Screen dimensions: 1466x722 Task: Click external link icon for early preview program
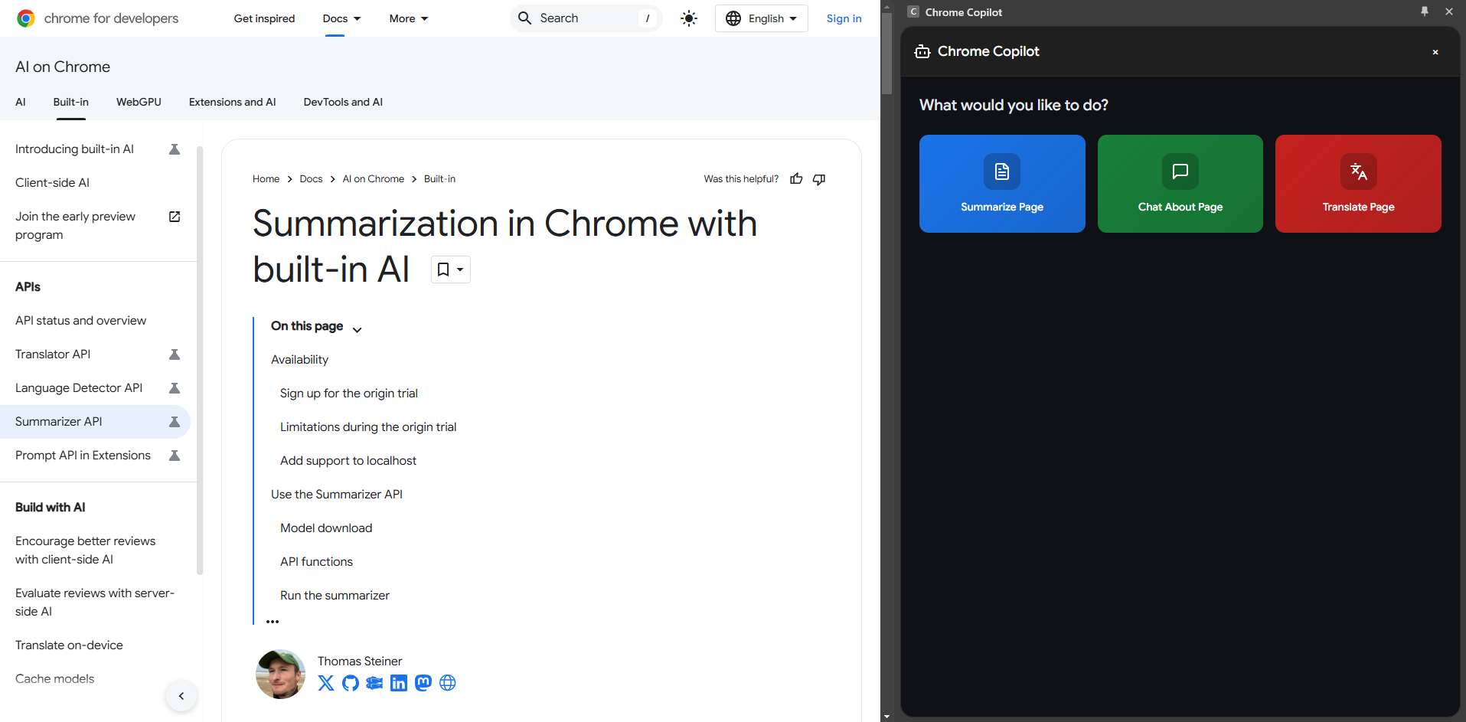coord(175,217)
